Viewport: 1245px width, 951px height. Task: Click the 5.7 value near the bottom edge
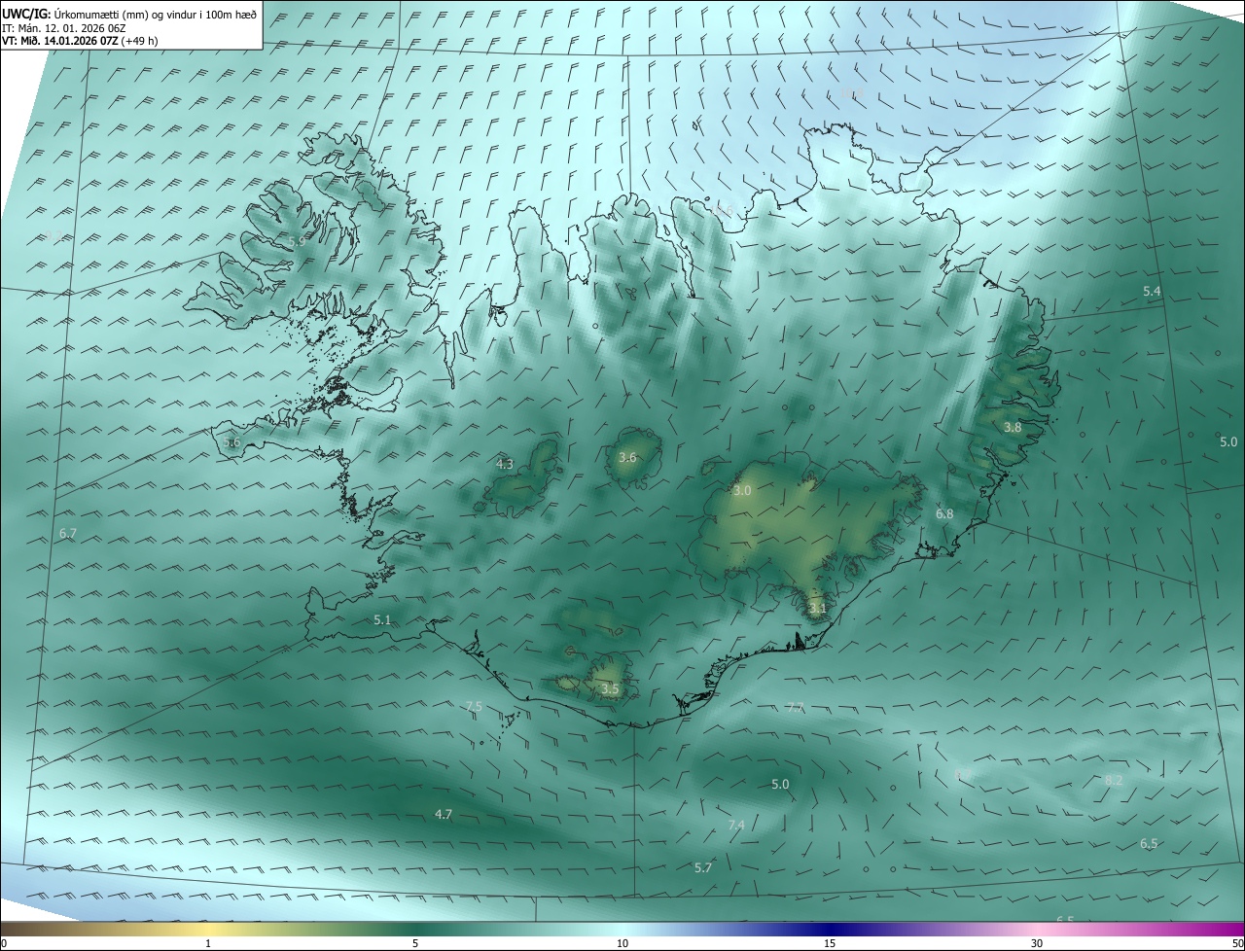(x=703, y=867)
